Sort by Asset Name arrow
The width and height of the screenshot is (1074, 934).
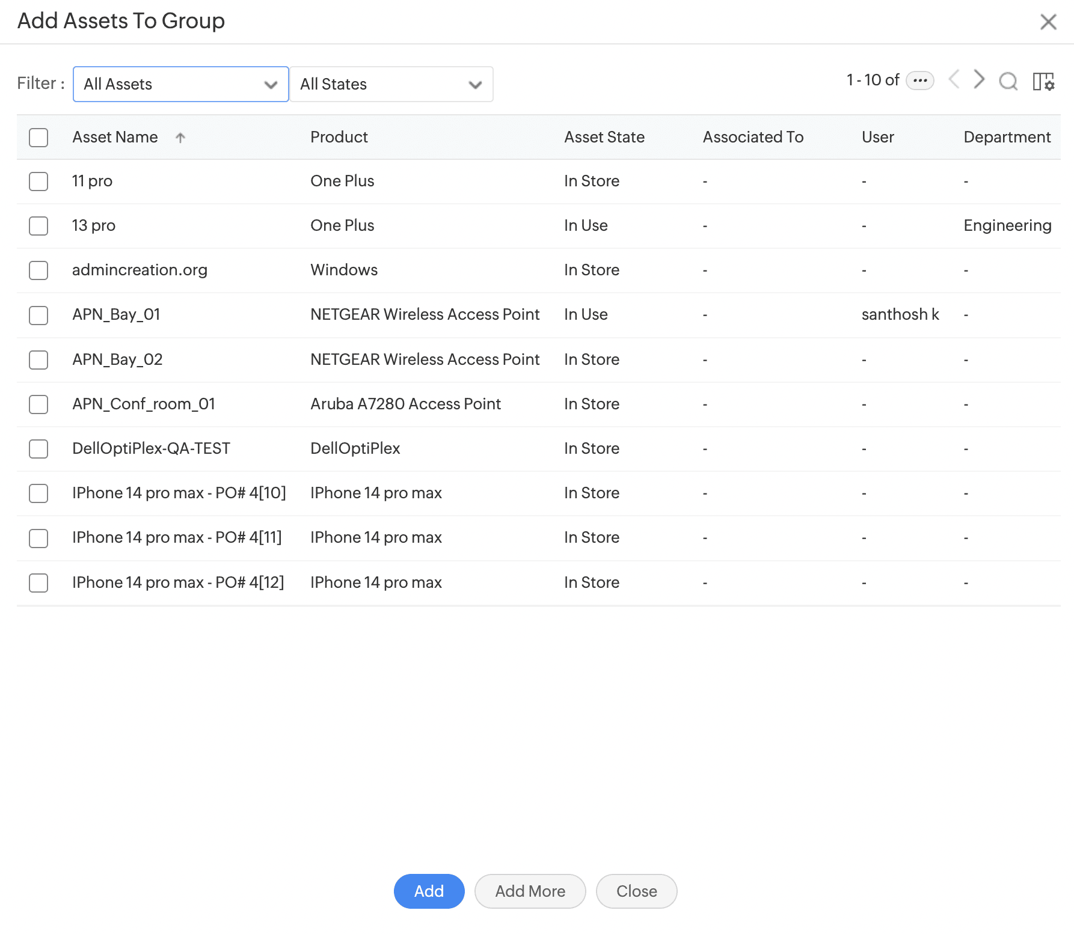180,138
